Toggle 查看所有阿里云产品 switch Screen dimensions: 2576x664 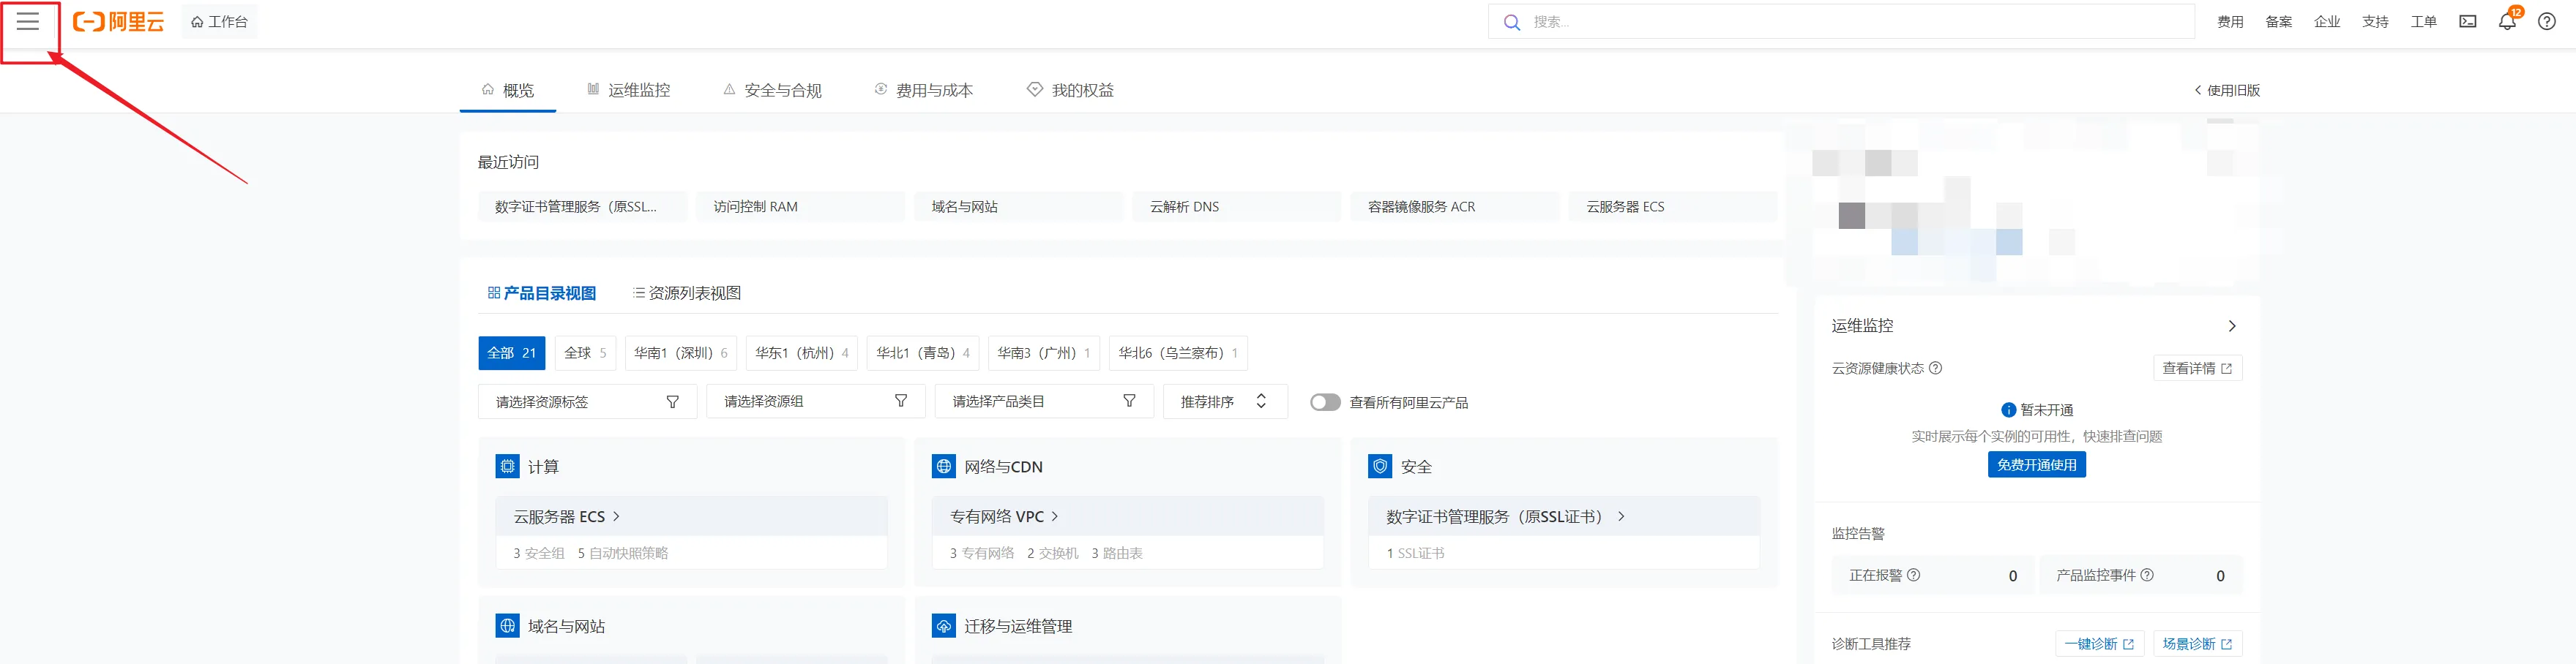(1325, 402)
